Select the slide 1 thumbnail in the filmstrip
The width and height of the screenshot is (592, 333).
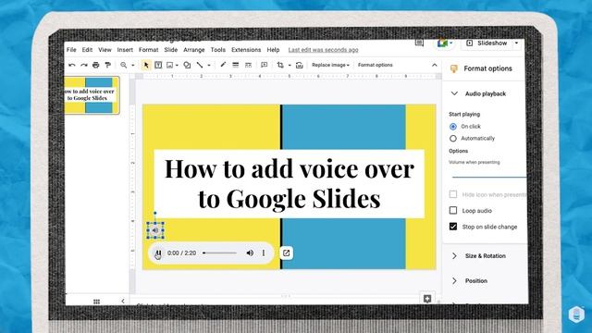click(92, 94)
